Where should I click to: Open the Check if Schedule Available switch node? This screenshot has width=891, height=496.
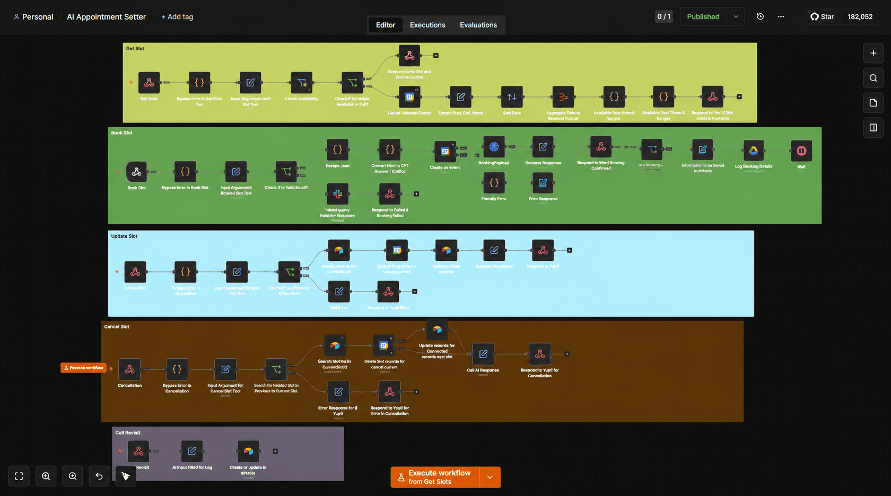(353, 83)
